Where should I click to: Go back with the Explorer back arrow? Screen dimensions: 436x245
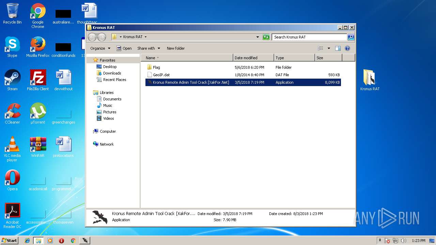point(92,37)
